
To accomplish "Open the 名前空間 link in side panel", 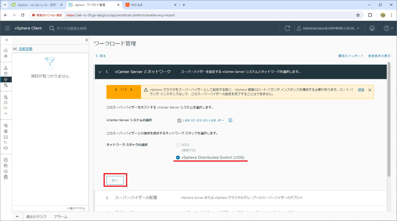I will (x=25, y=49).
